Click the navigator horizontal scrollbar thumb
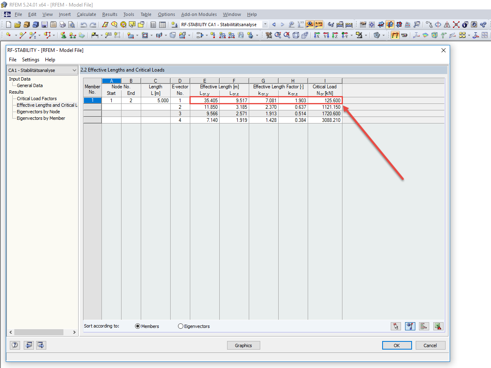 pyautogui.click(x=38, y=332)
